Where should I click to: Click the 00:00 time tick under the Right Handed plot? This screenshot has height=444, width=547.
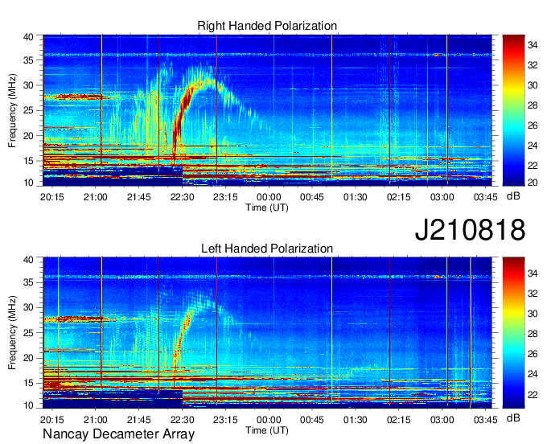269,197
